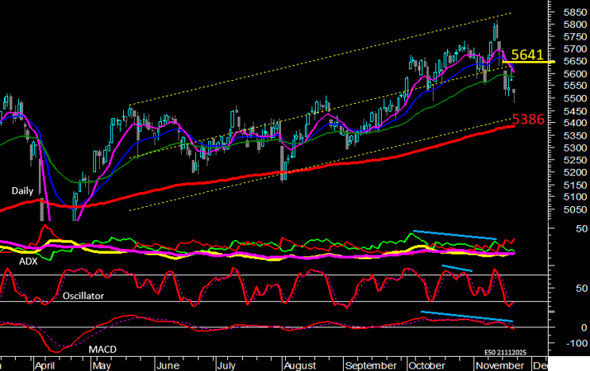The width and height of the screenshot is (590, 371).
Task: Click the MACD indicator label
Action: [x=101, y=349]
